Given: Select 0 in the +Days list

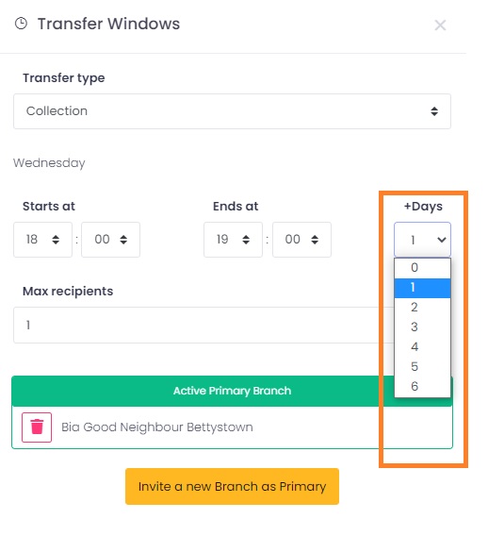Looking at the screenshot, I should coord(422,268).
